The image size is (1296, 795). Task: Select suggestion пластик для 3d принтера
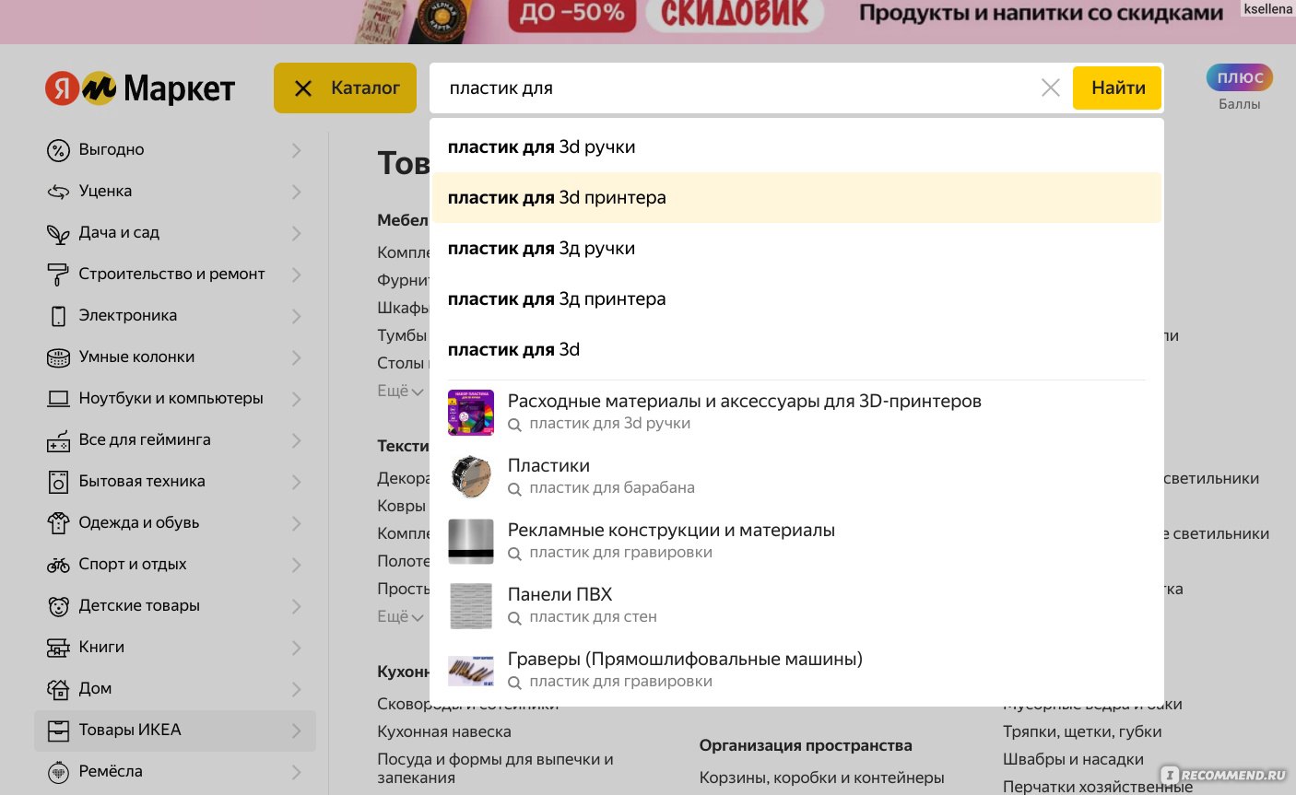796,197
